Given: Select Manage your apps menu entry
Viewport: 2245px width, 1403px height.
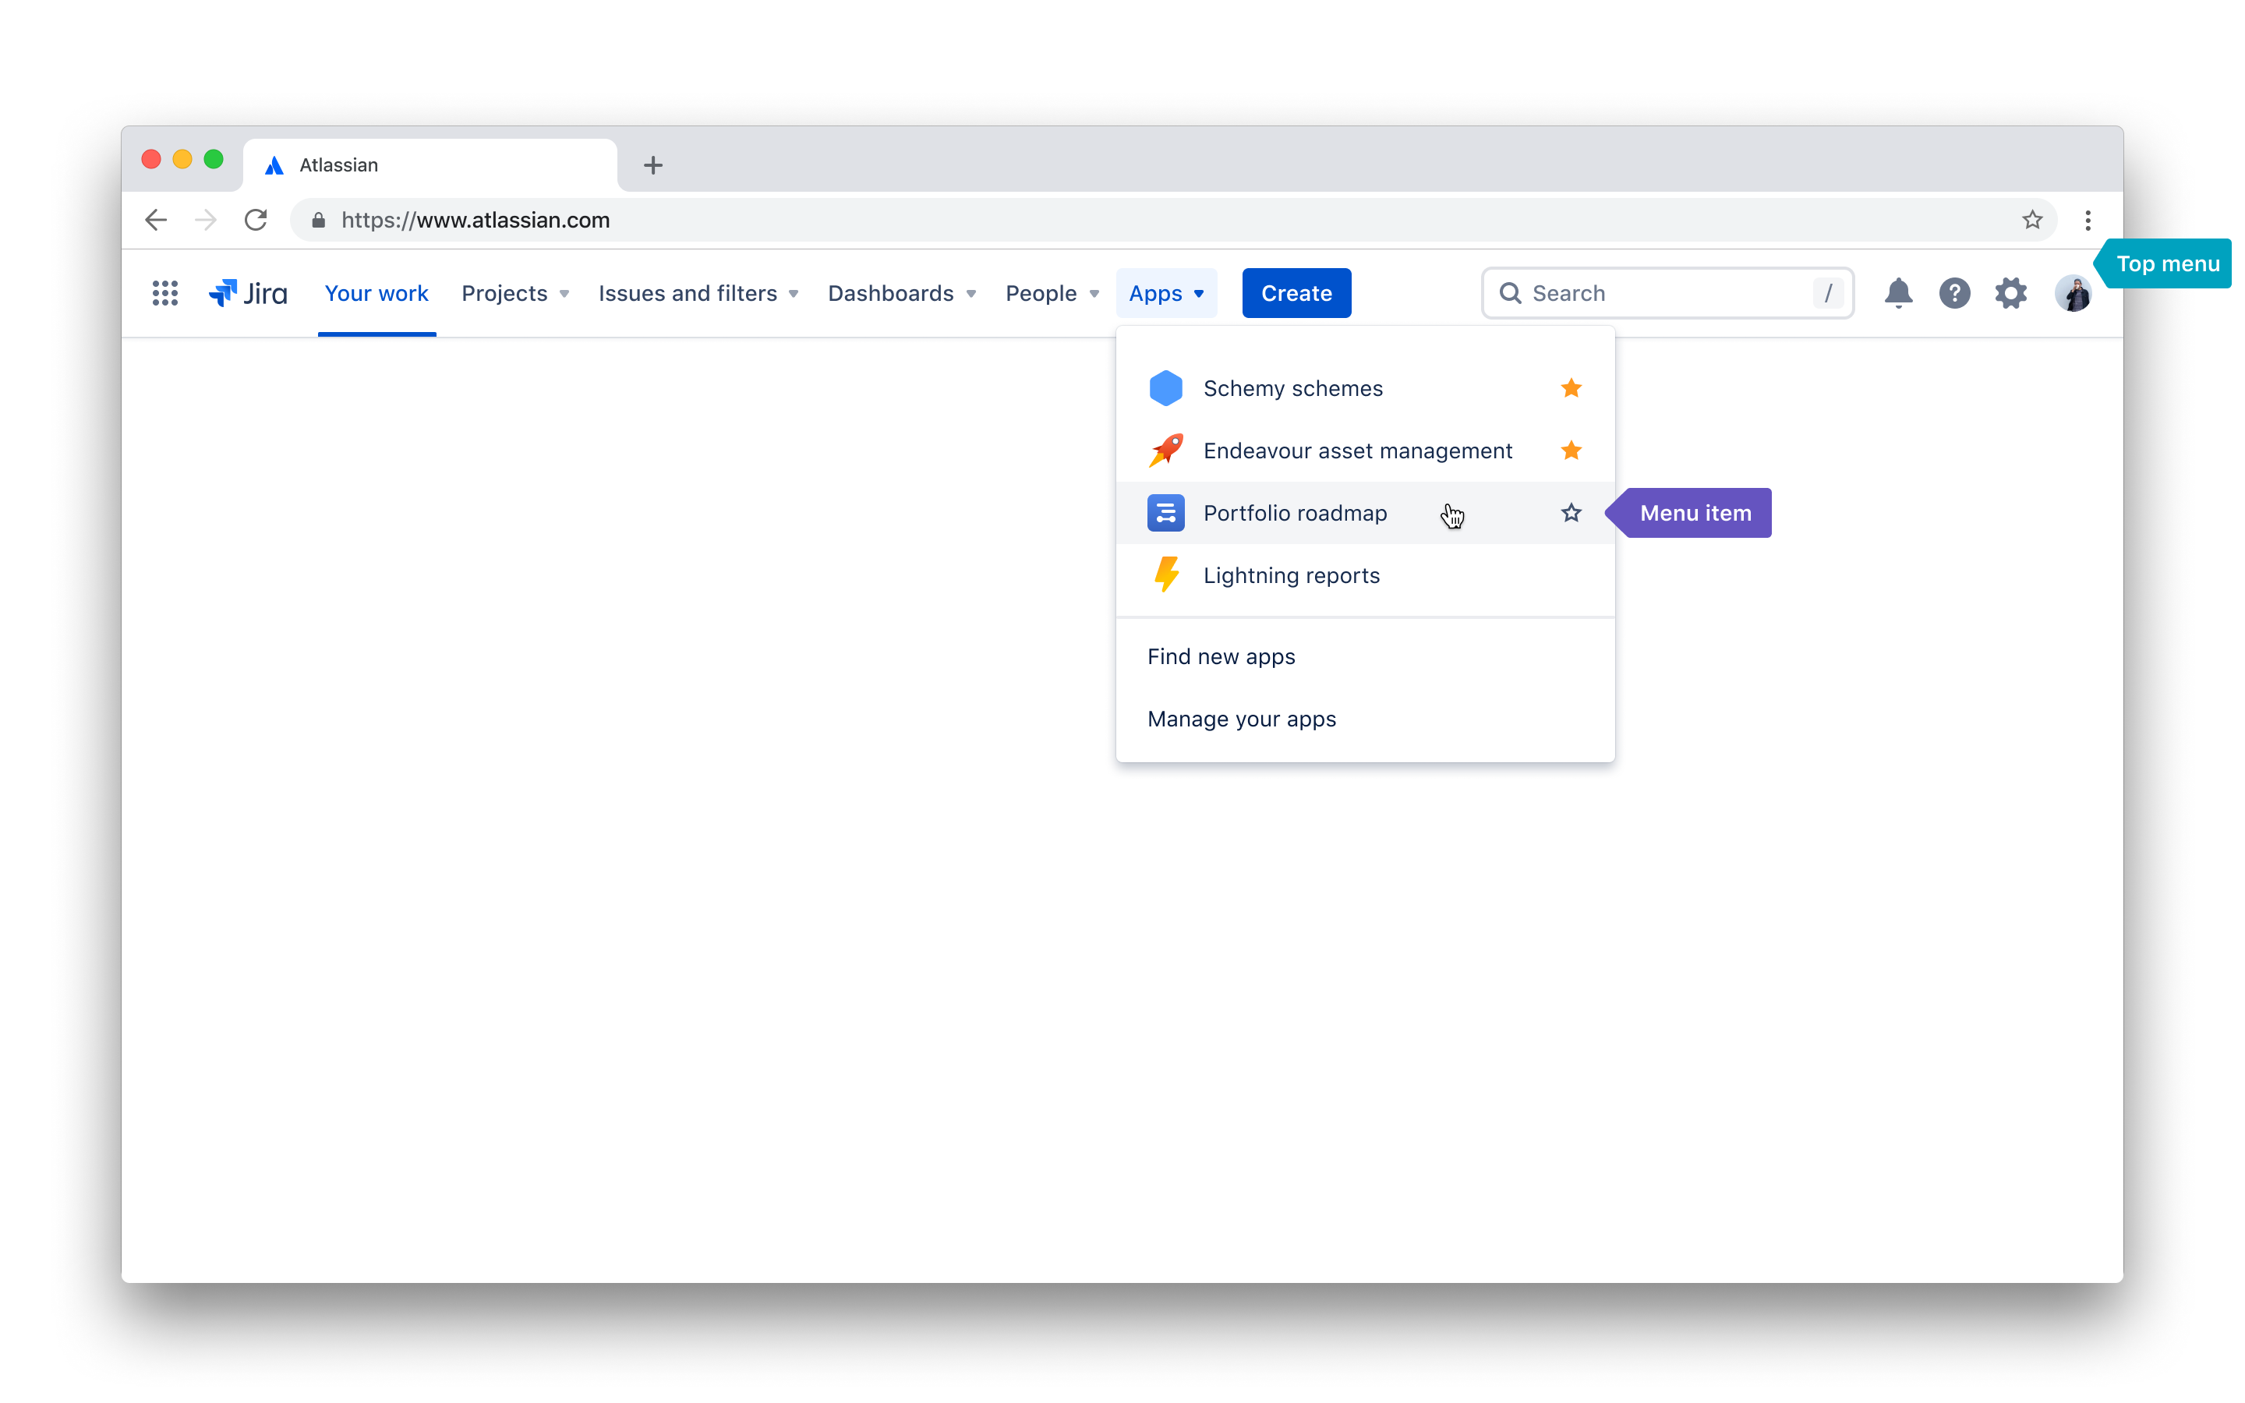Looking at the screenshot, I should pos(1241,718).
